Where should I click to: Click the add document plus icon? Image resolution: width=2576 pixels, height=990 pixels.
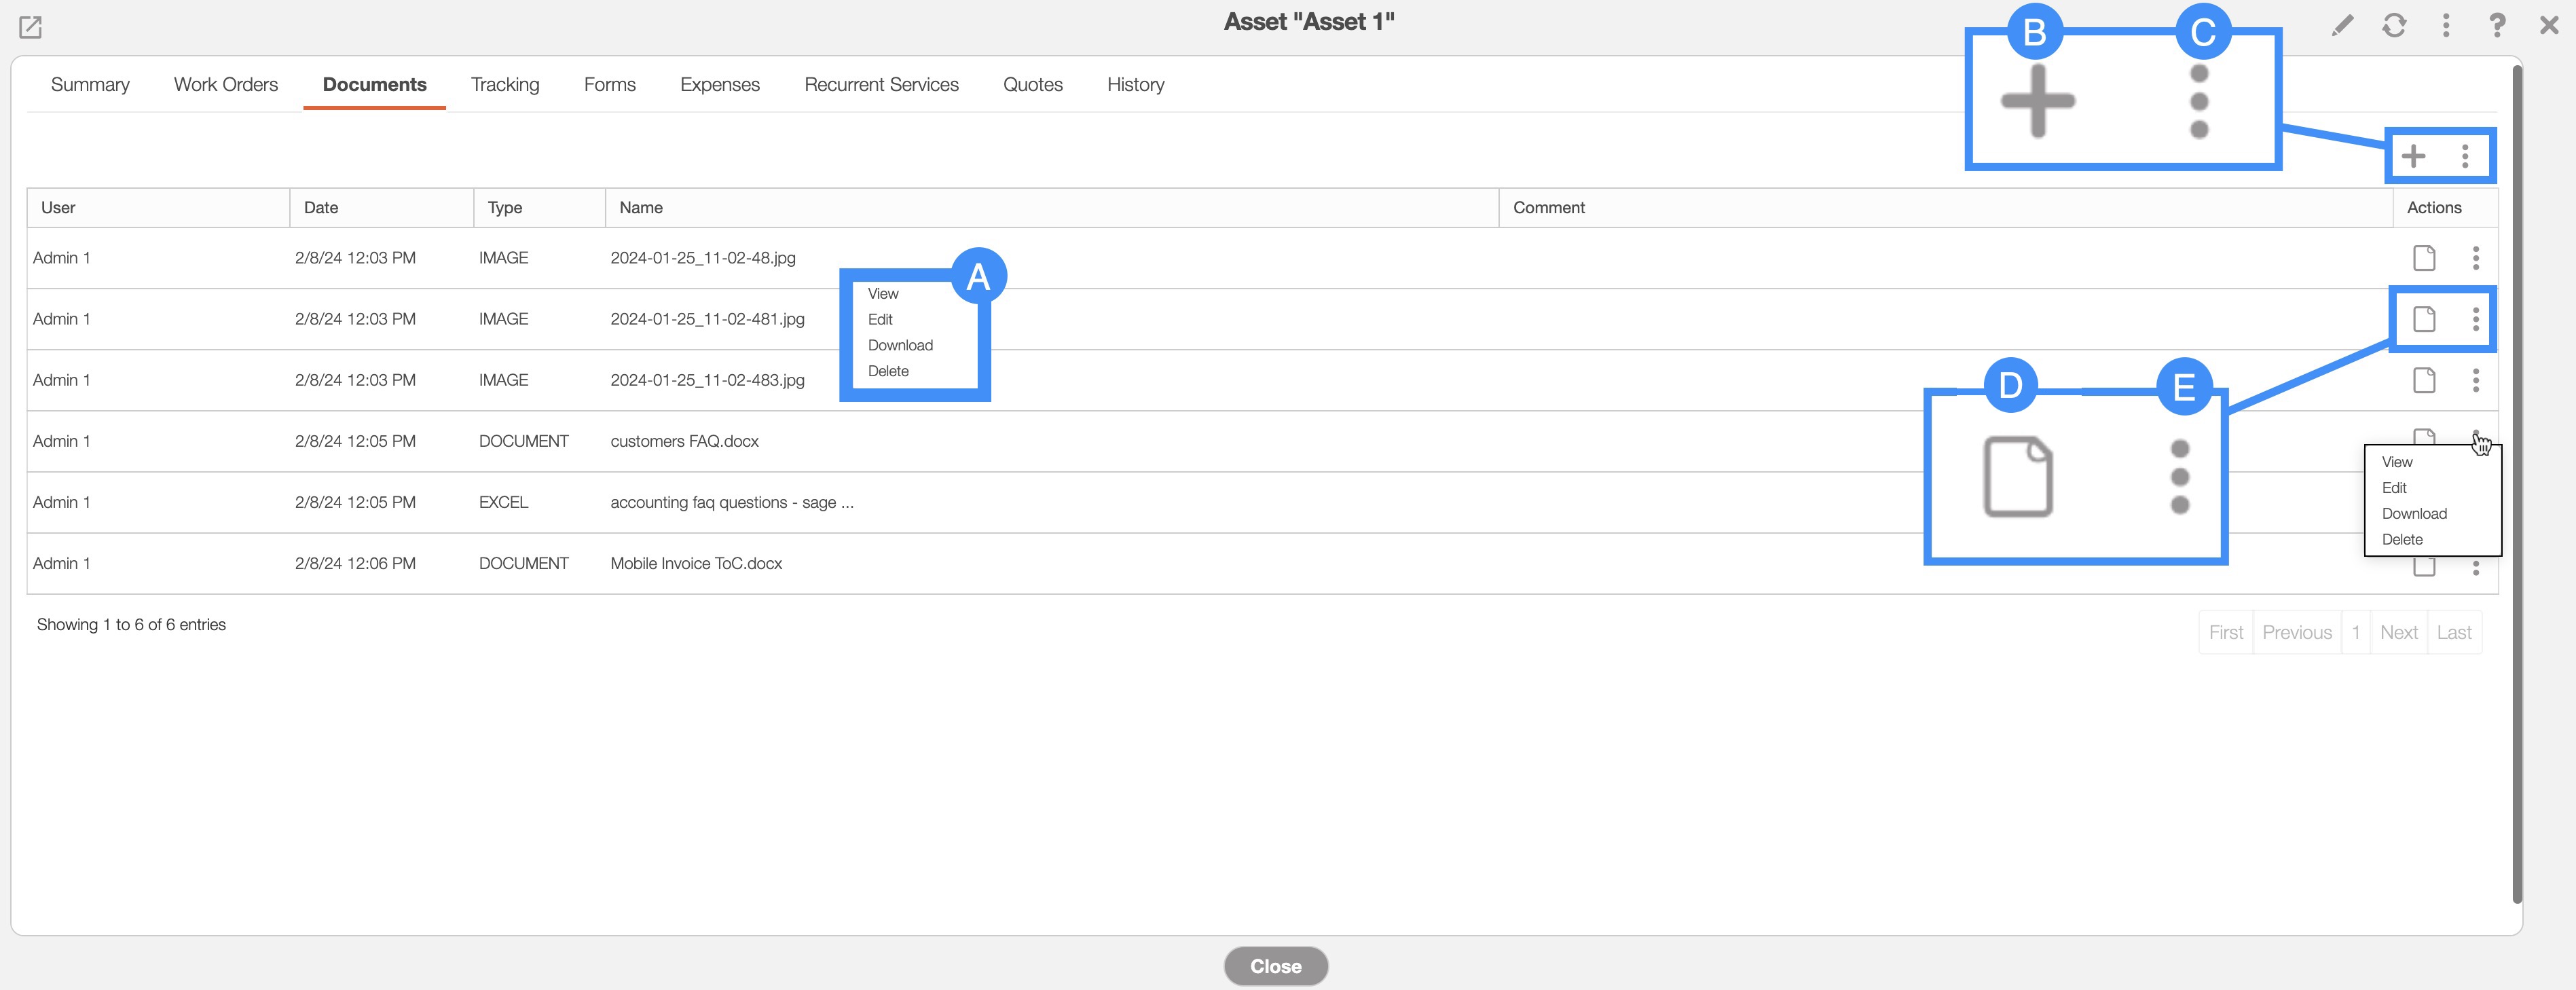coord(2413,156)
